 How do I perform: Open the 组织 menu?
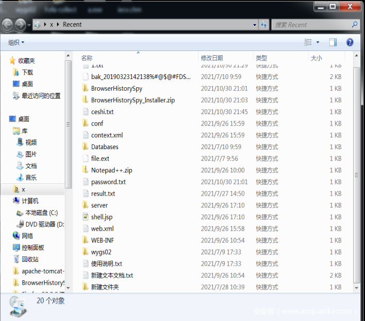click(x=16, y=42)
